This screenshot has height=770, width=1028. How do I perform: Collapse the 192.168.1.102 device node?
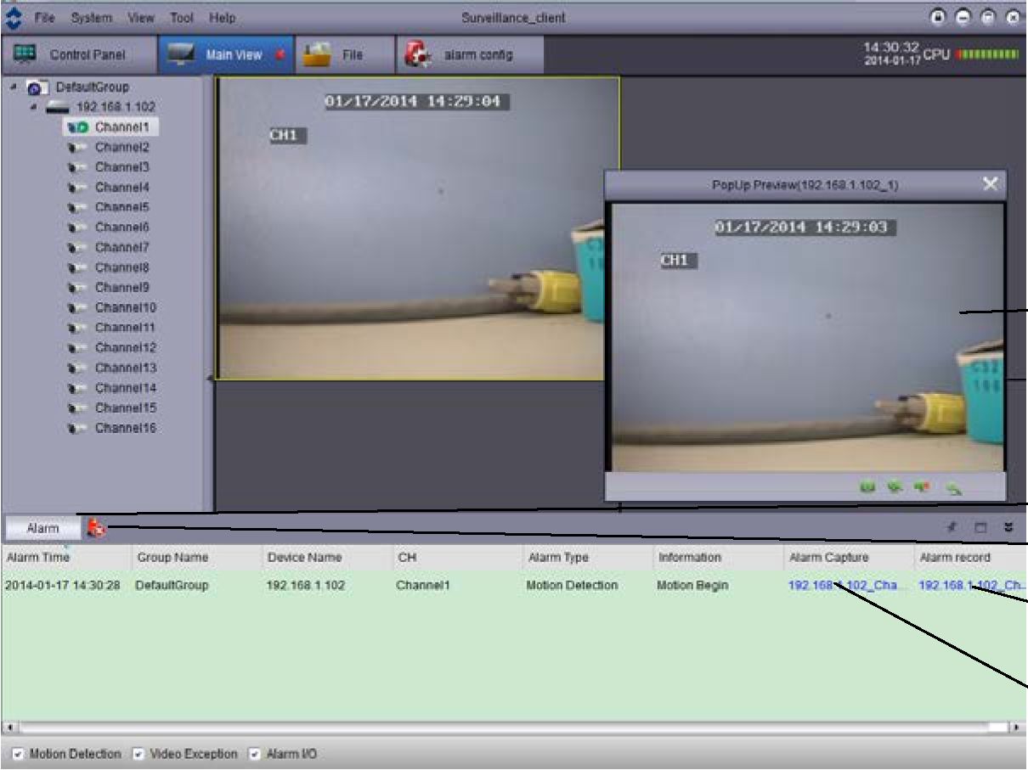pyautogui.click(x=33, y=108)
